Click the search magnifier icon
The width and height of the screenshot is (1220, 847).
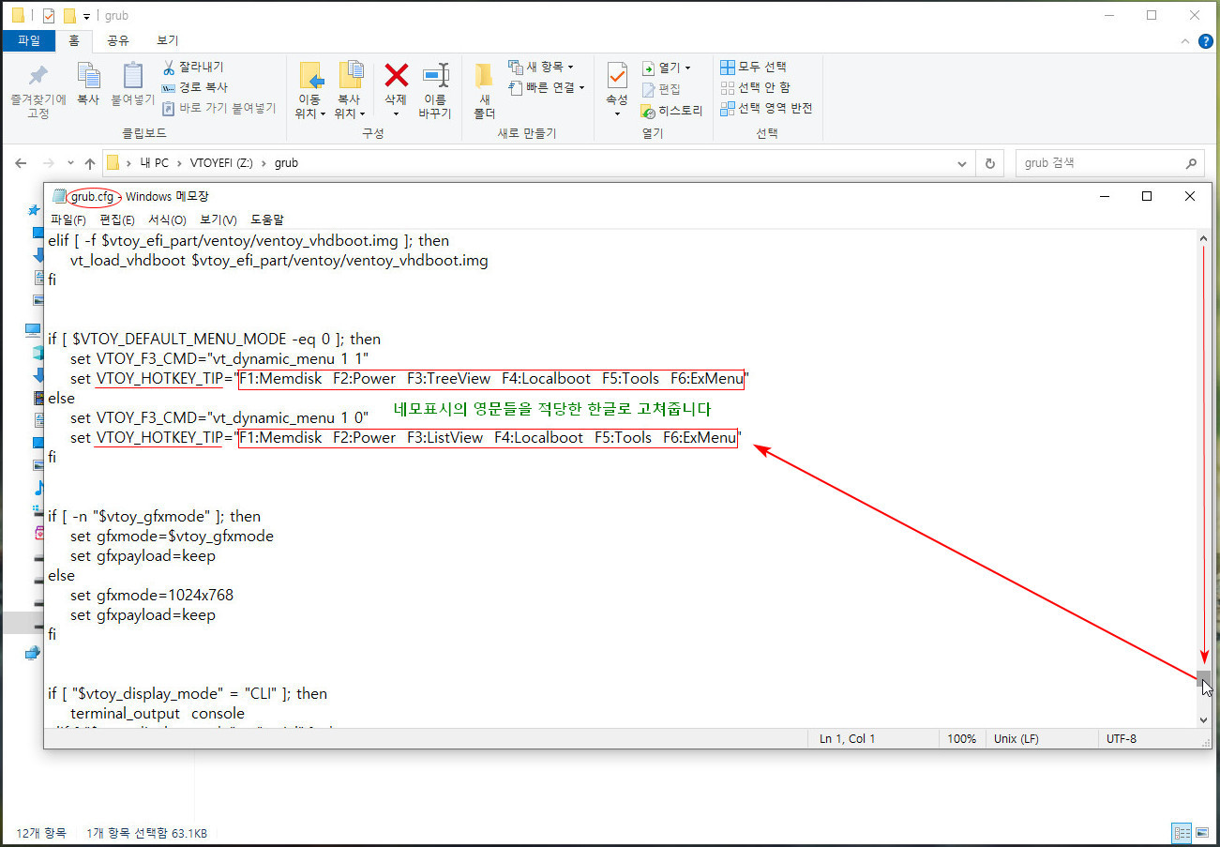(1191, 163)
